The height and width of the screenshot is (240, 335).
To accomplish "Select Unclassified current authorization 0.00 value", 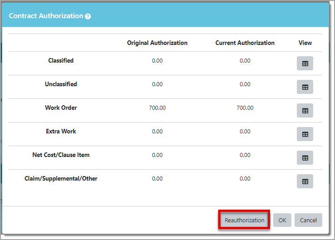I will coord(245,84).
